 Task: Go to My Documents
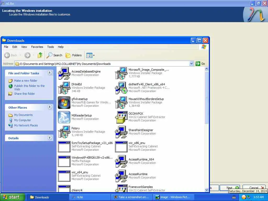[23, 115]
